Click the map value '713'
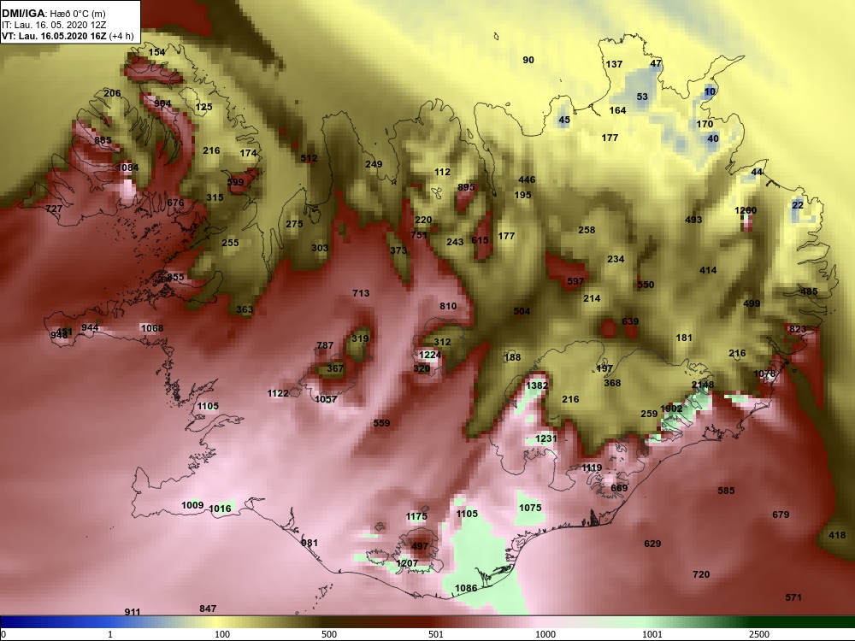The image size is (855, 641). 361,293
